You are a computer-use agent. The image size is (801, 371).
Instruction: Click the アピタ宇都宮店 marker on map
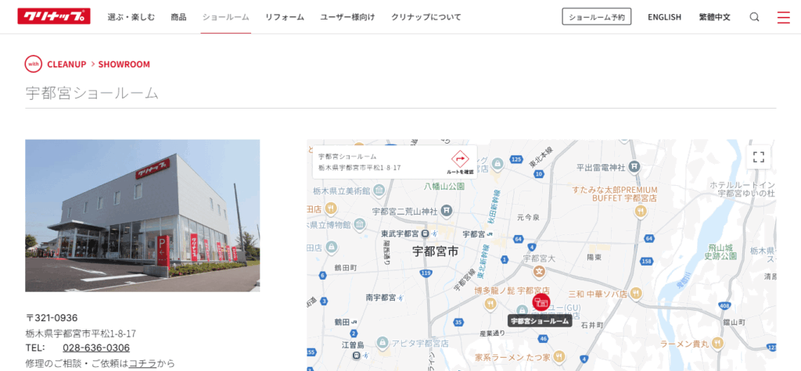[381, 343]
